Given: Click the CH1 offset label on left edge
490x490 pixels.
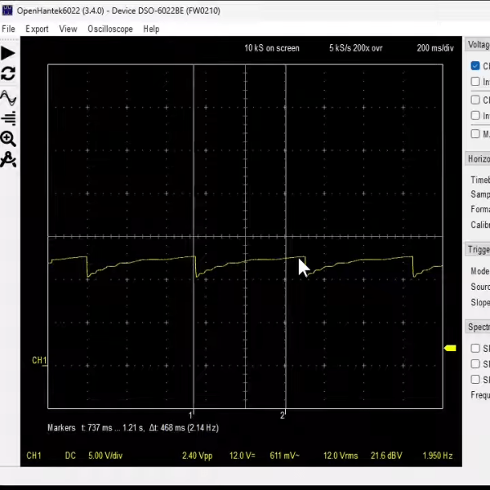Looking at the screenshot, I should [x=39, y=360].
